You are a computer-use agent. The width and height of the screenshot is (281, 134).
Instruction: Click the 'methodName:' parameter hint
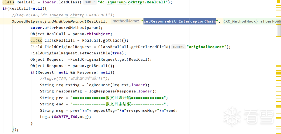point(125,21)
